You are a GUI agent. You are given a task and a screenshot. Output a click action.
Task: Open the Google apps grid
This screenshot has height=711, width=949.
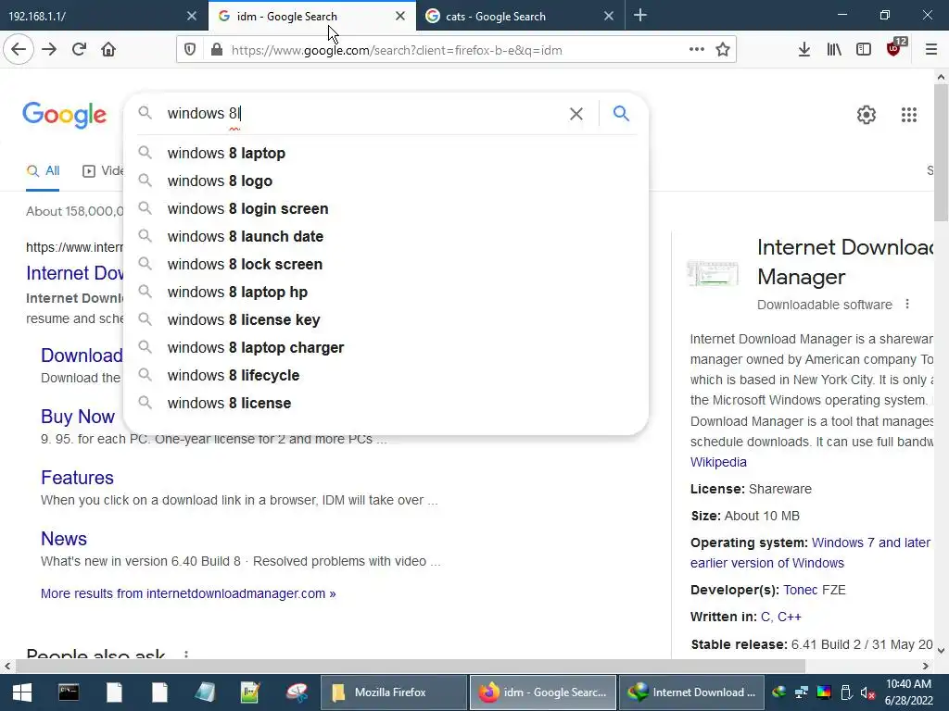(908, 114)
